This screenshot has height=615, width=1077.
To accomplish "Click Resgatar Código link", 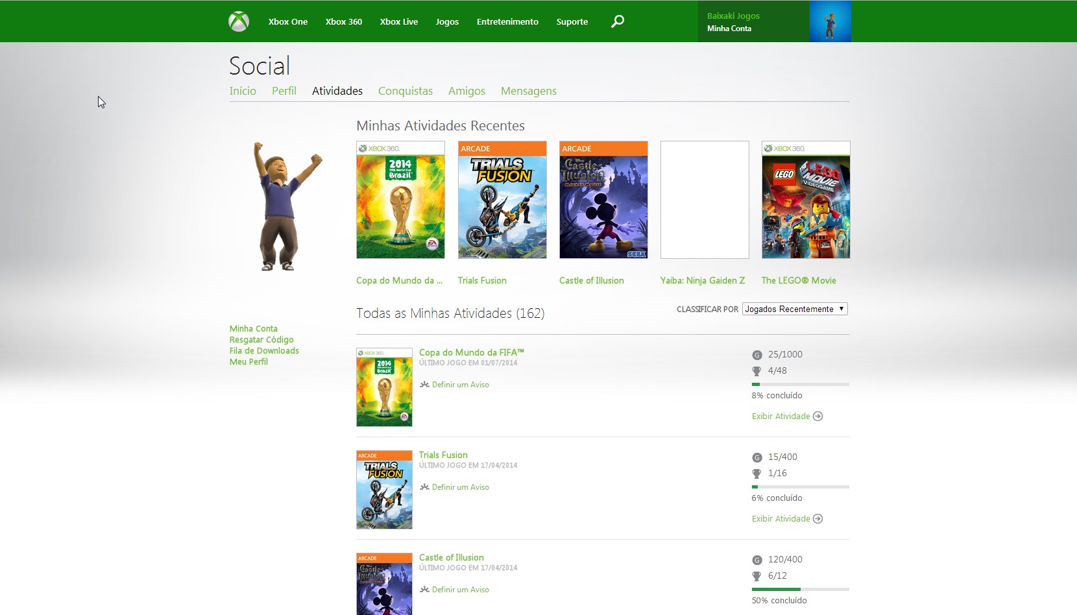I will 261,340.
